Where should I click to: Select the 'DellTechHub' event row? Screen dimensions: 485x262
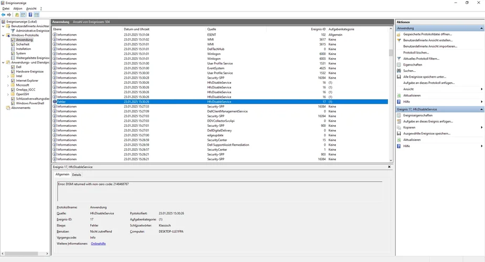(220, 49)
